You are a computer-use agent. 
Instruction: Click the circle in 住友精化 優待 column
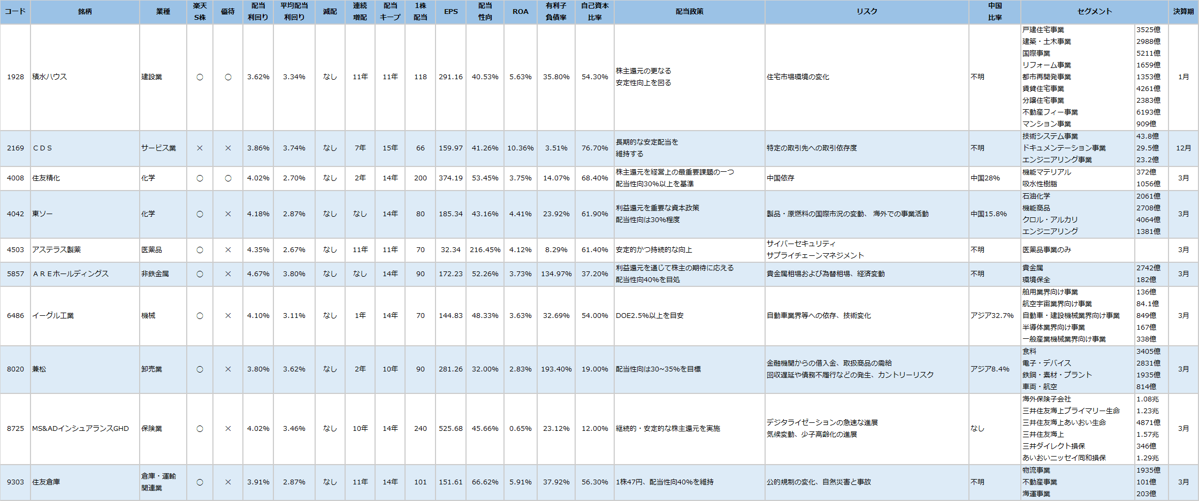pyautogui.click(x=228, y=178)
